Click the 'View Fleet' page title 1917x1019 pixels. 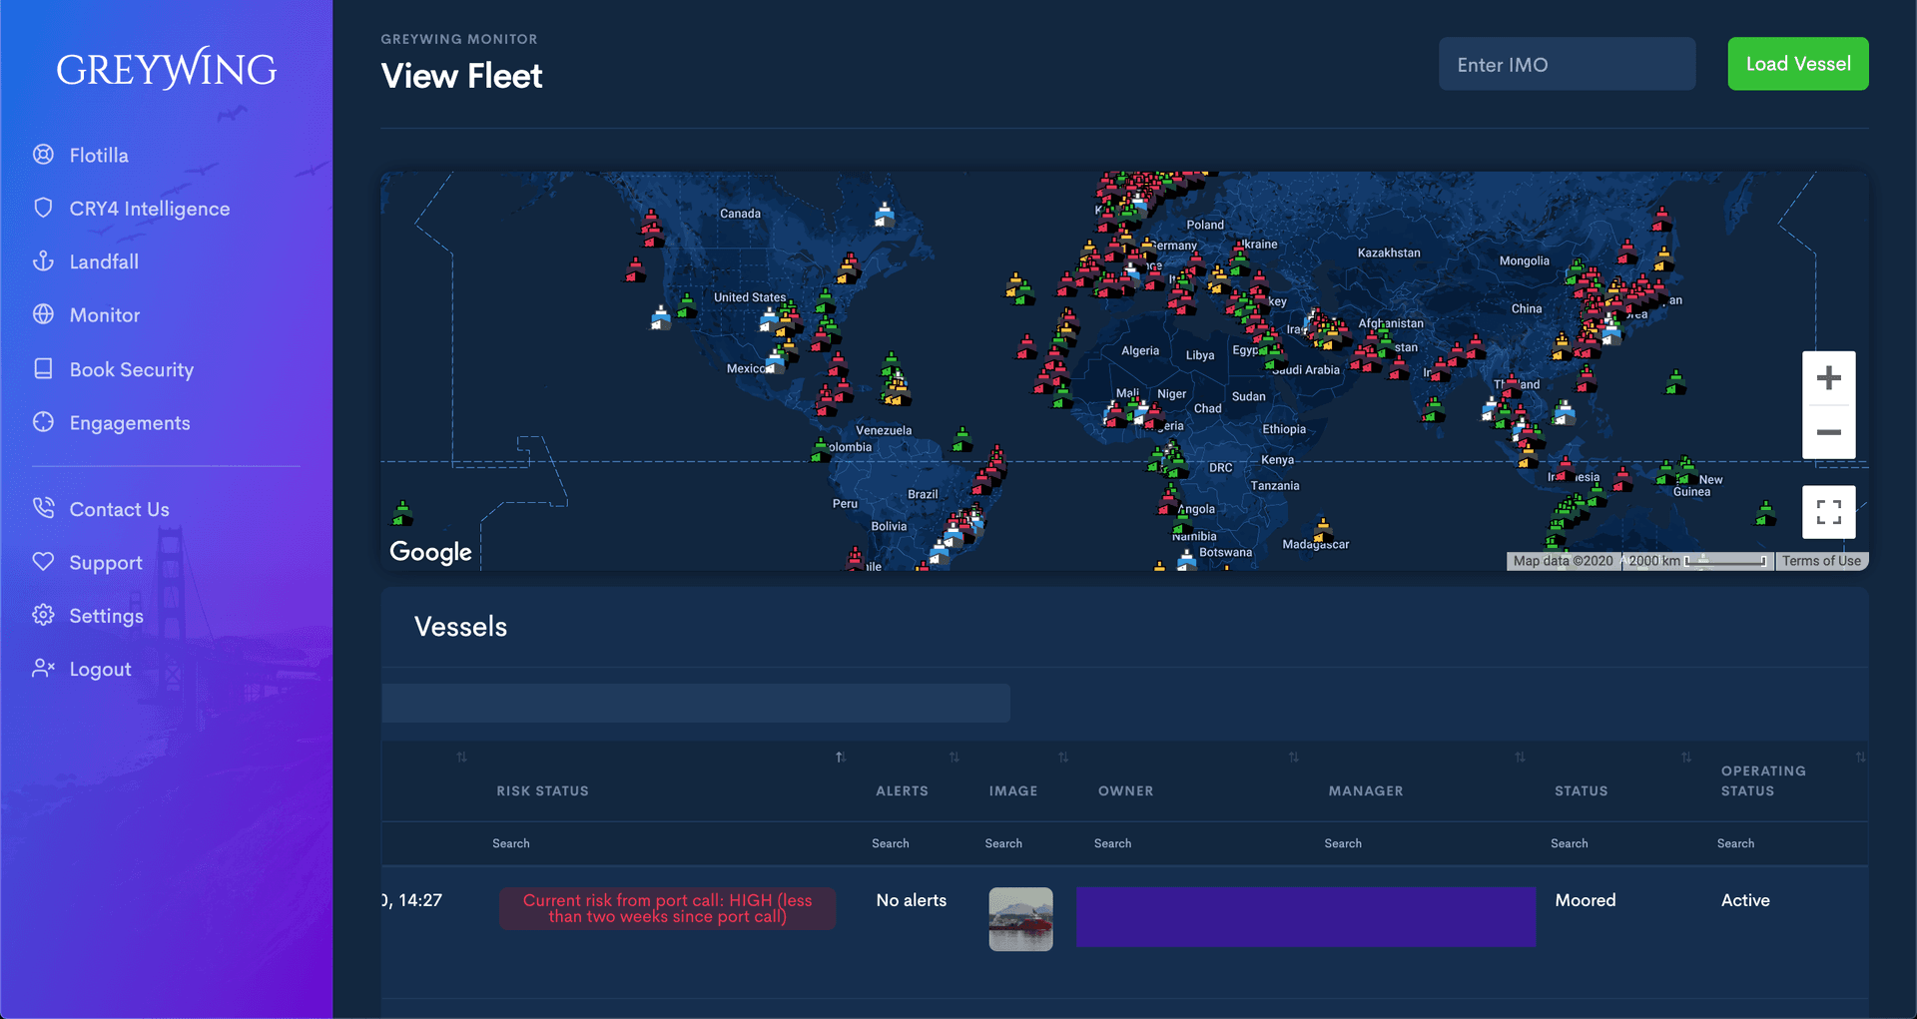pyautogui.click(x=461, y=76)
